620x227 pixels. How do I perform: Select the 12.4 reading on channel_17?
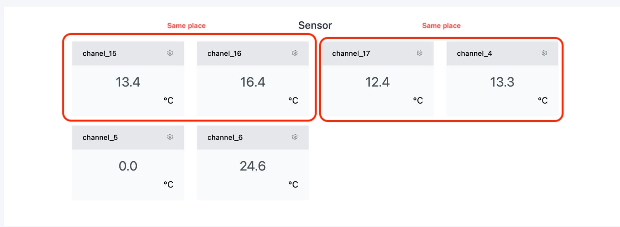[x=377, y=82]
